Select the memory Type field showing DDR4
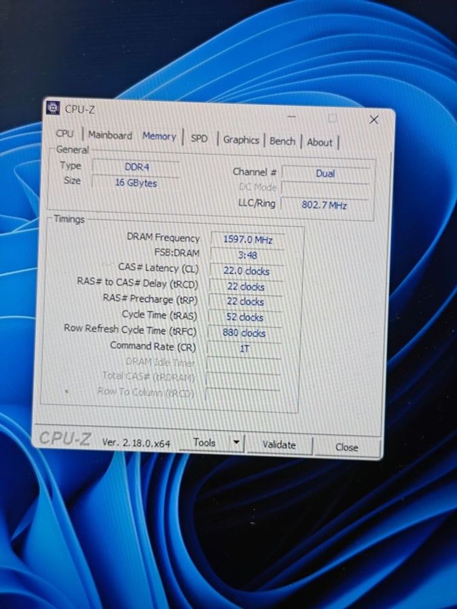 [136, 168]
